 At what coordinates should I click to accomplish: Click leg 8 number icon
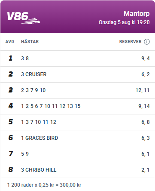coord(11,170)
